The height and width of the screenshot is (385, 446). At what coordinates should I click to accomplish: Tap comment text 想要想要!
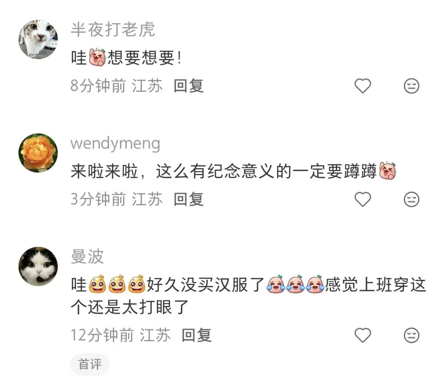tap(144, 58)
